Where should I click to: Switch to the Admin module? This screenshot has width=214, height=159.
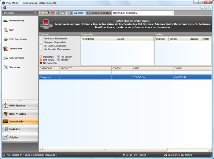click(20, 137)
